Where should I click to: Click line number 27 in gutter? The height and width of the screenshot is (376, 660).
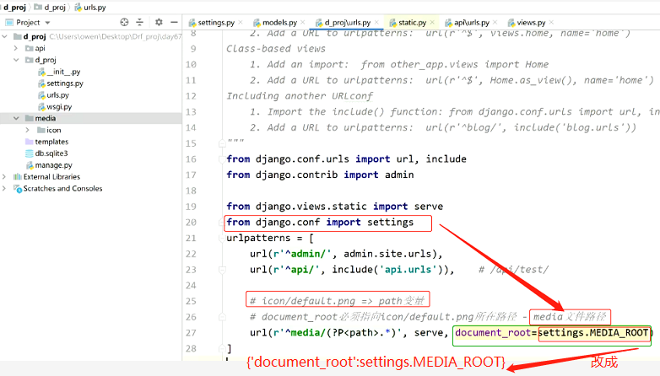tap(191, 333)
